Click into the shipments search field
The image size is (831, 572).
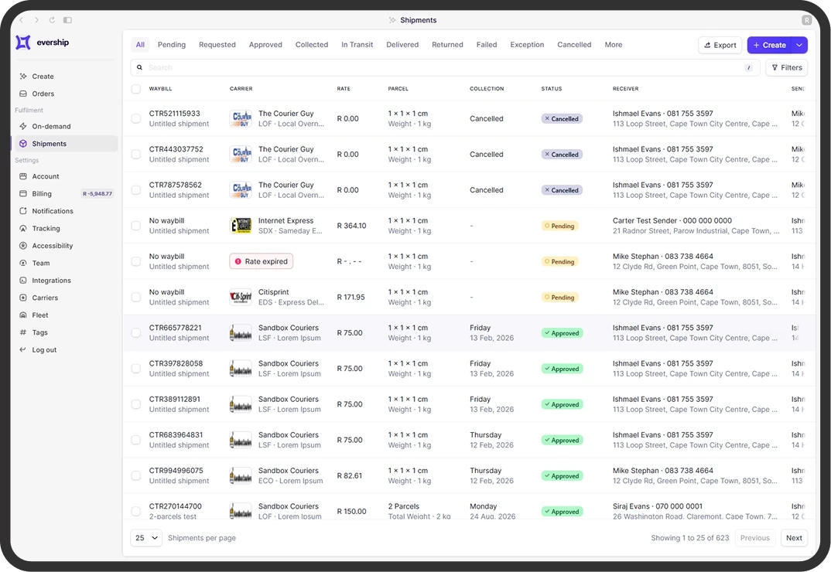point(441,68)
